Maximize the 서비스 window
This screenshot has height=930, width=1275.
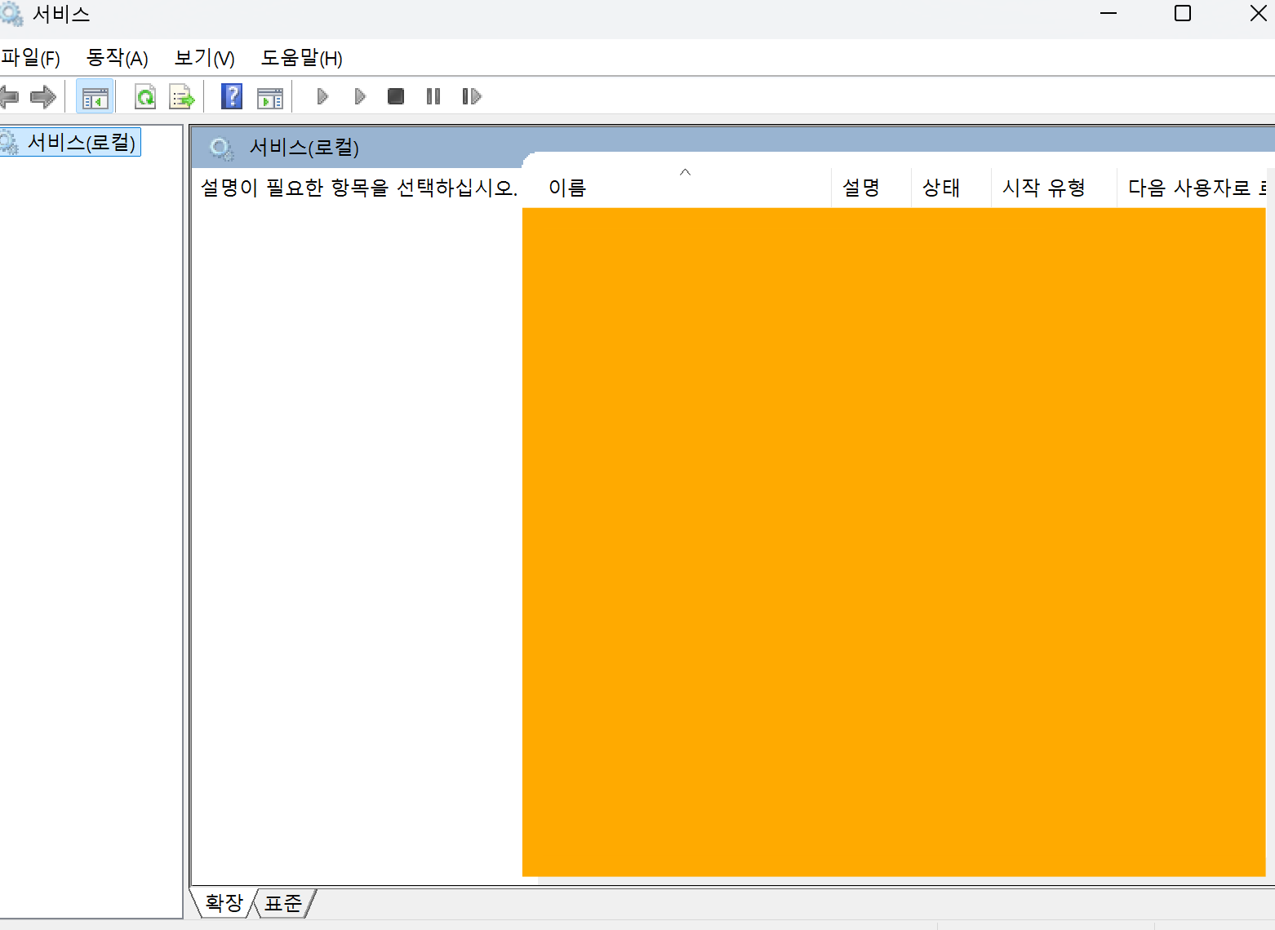coord(1183,14)
